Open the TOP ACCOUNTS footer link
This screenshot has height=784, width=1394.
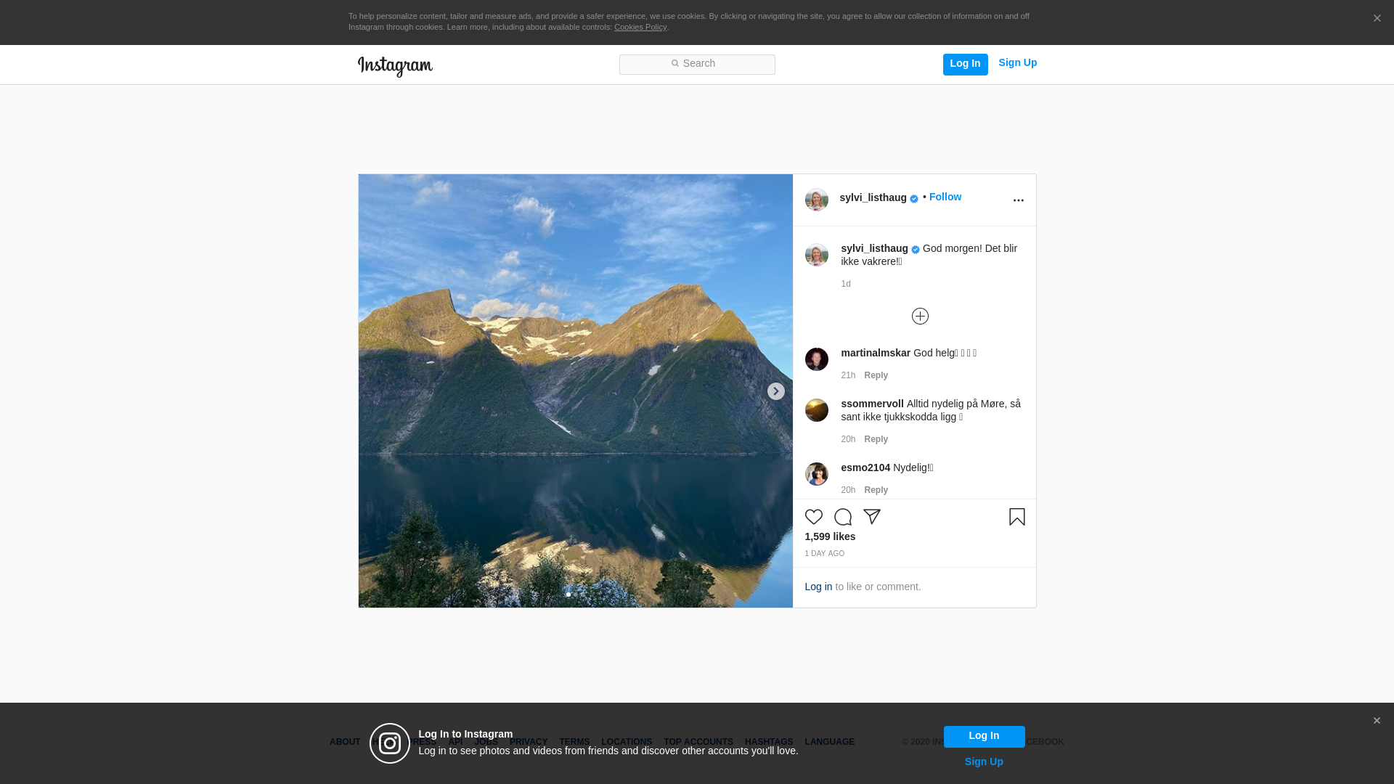tap(698, 743)
